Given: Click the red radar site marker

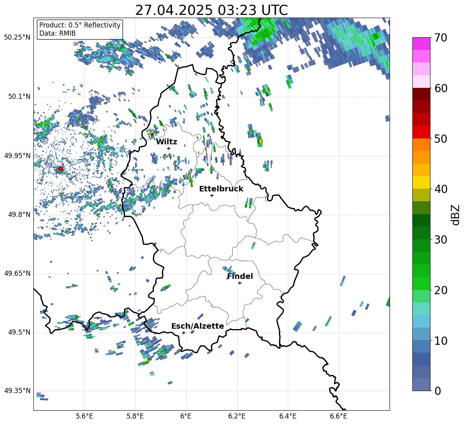Looking at the screenshot, I should pos(61,169).
